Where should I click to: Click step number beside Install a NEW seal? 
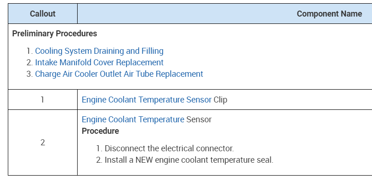[99, 160]
